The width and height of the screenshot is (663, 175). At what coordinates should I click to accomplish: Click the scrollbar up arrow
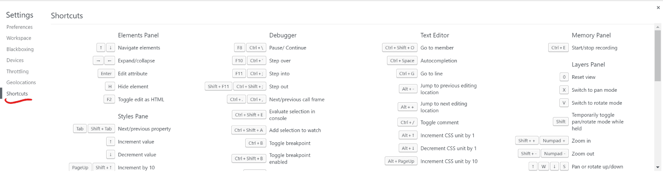pos(658,27)
